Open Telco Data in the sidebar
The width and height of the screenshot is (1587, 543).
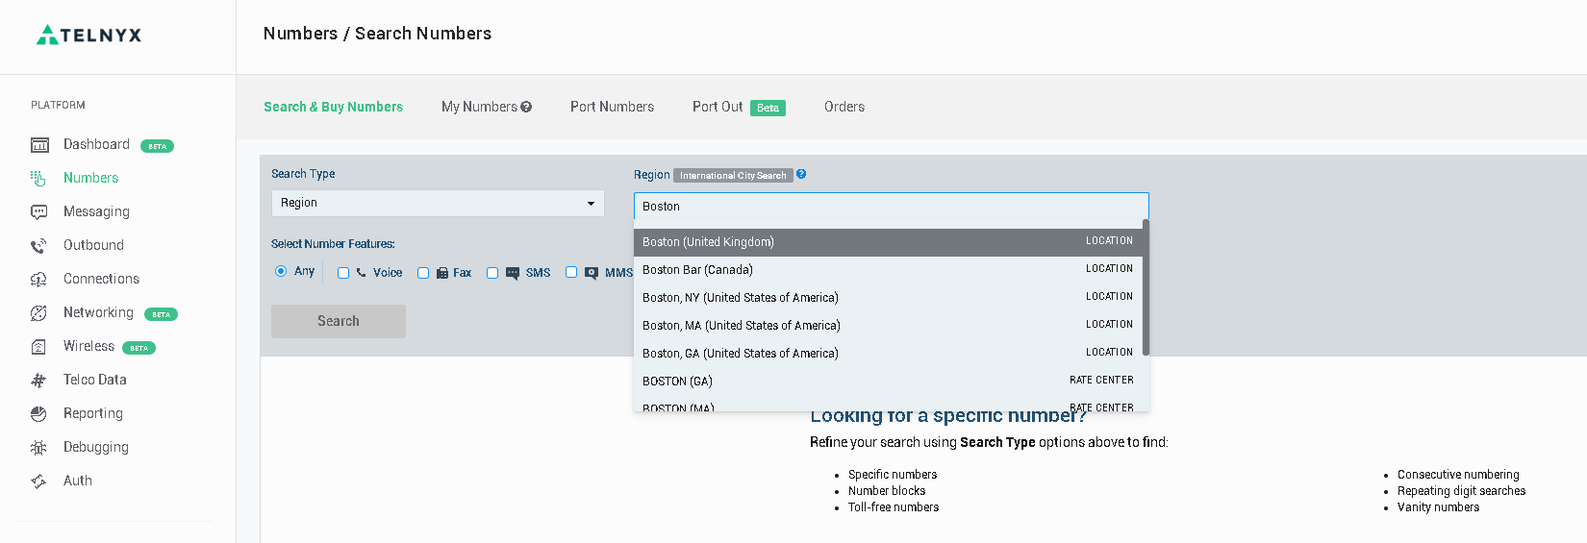(x=95, y=380)
